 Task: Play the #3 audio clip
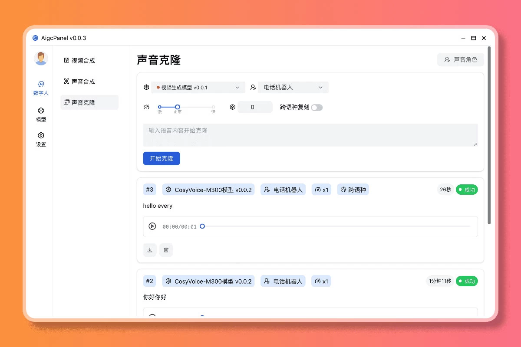coord(153,226)
